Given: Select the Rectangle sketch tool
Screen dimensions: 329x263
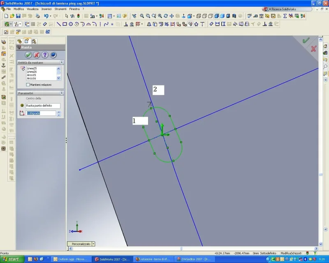Looking at the screenshot, I should pyautogui.click(x=65, y=24).
